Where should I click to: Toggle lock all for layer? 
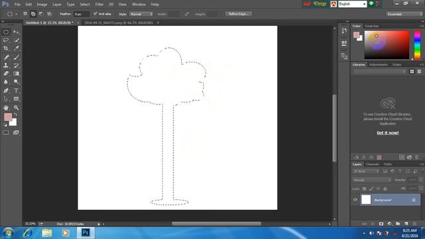(385, 189)
